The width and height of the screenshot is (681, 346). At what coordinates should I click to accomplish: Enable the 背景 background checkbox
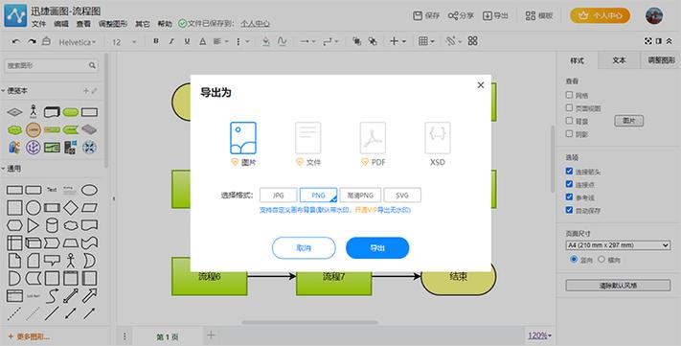(x=569, y=121)
